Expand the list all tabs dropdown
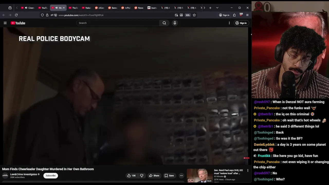This screenshot has height=185, width=329. [x=217, y=8]
